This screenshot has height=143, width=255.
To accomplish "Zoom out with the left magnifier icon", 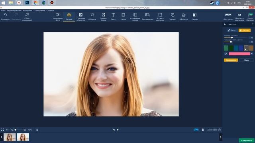I will (12, 130).
